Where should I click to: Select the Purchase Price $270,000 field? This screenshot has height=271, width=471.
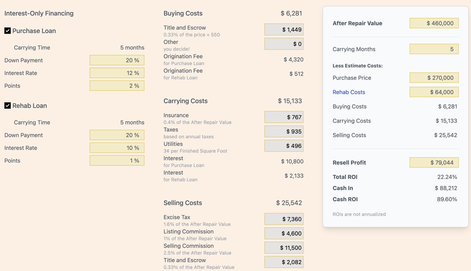pyautogui.click(x=434, y=78)
